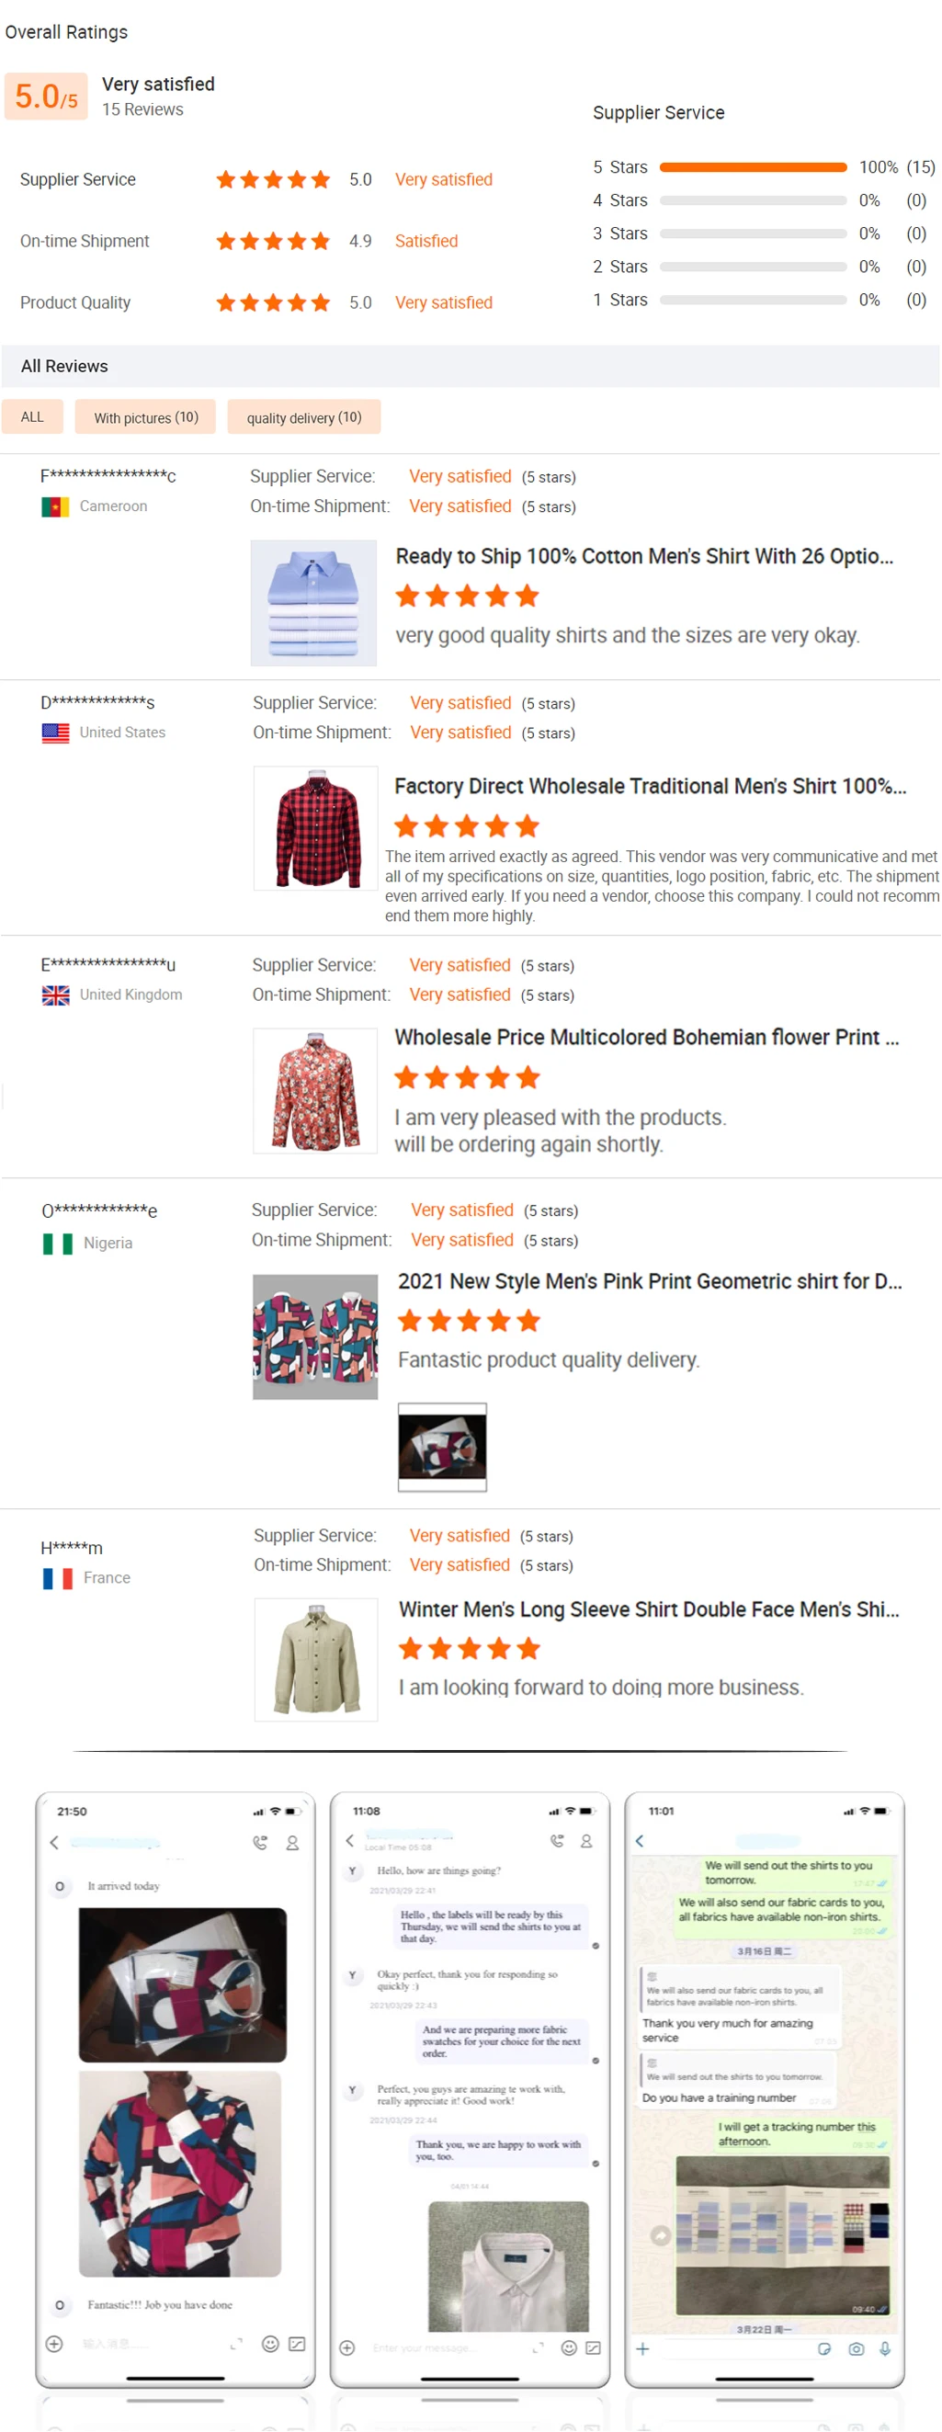Viewport: 942px width, 2432px height.
Task: Filter reviews by With pictures (10)
Action: (146, 417)
